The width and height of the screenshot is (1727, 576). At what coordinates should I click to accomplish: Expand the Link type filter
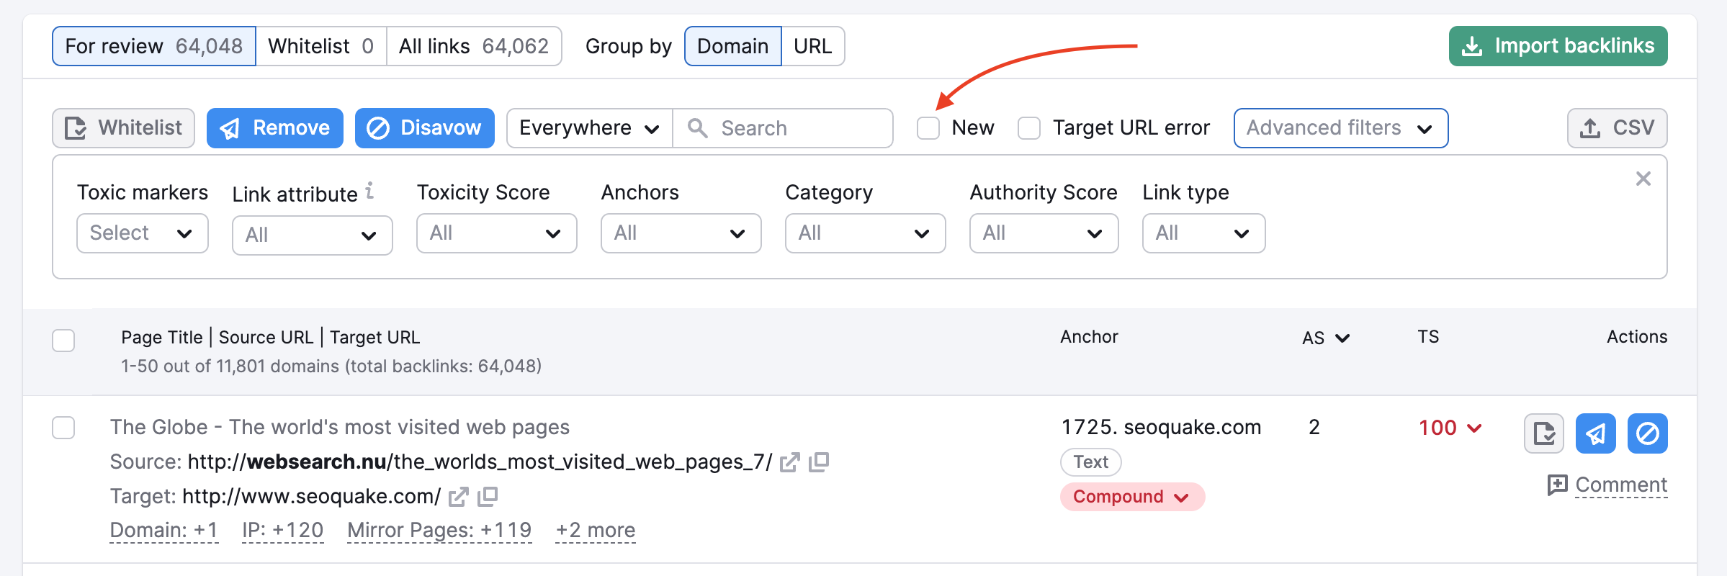pyautogui.click(x=1203, y=233)
